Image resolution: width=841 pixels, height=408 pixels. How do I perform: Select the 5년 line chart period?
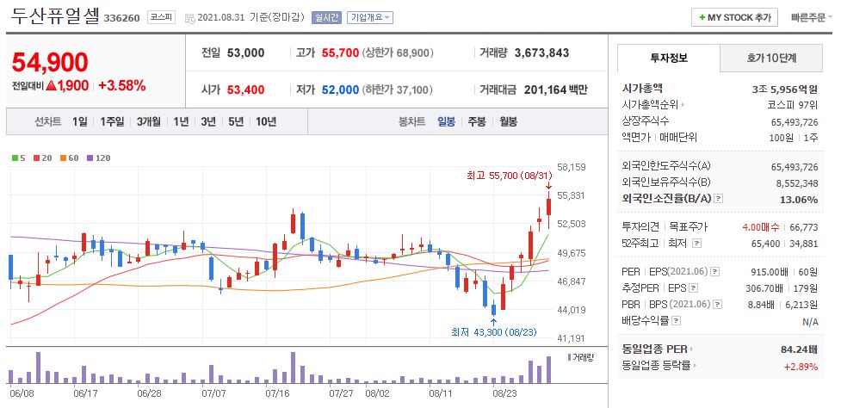pos(236,121)
